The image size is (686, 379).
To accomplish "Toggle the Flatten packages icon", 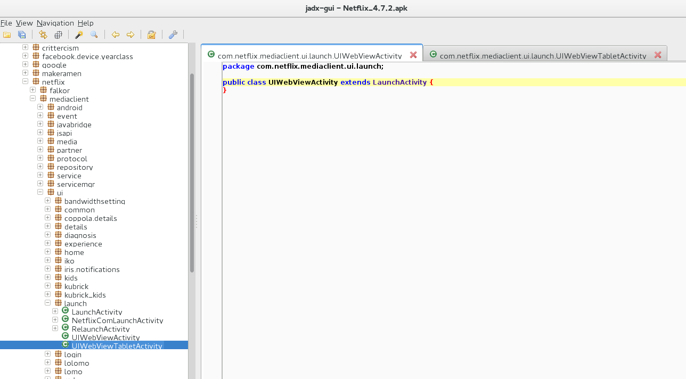I will (x=59, y=35).
